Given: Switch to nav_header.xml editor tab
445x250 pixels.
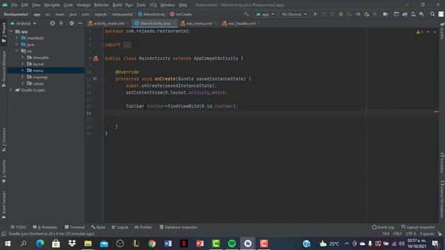Looking at the screenshot, I should [x=241, y=23].
